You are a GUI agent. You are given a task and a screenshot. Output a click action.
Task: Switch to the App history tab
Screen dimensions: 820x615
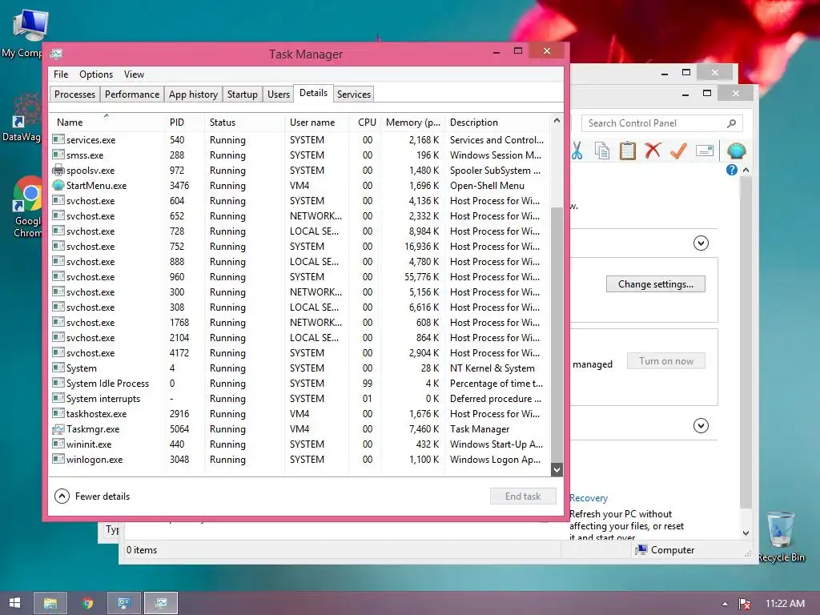pyautogui.click(x=193, y=94)
